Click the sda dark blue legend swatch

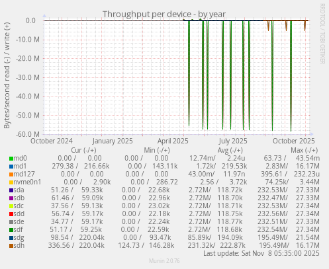click(11, 190)
